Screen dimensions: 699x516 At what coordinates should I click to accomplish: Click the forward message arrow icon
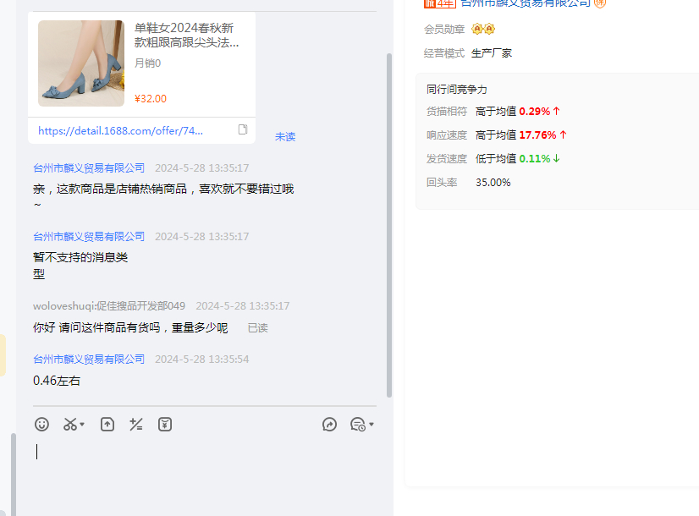point(330,425)
